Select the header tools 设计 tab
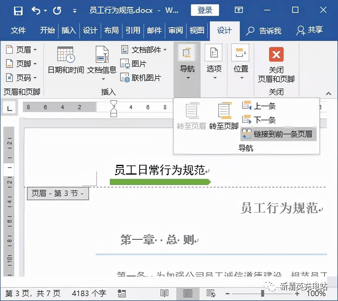This screenshot has width=338, height=301. 225,31
